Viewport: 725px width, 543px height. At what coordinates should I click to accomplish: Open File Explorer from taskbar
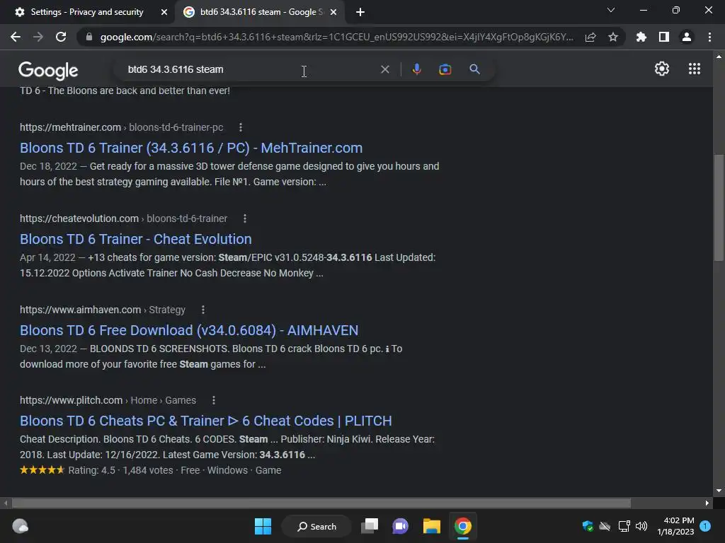[x=431, y=526]
